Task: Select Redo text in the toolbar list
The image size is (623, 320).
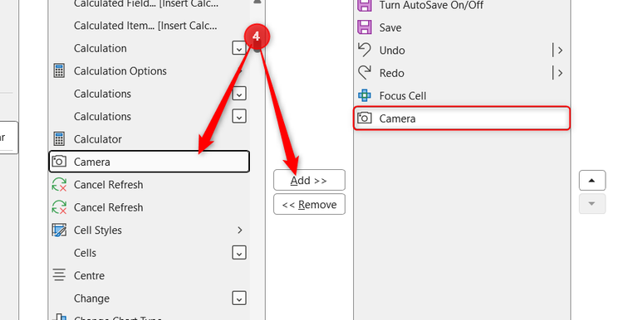Action: (391, 73)
